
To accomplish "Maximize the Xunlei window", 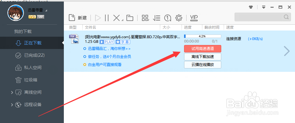I will 280,7.
